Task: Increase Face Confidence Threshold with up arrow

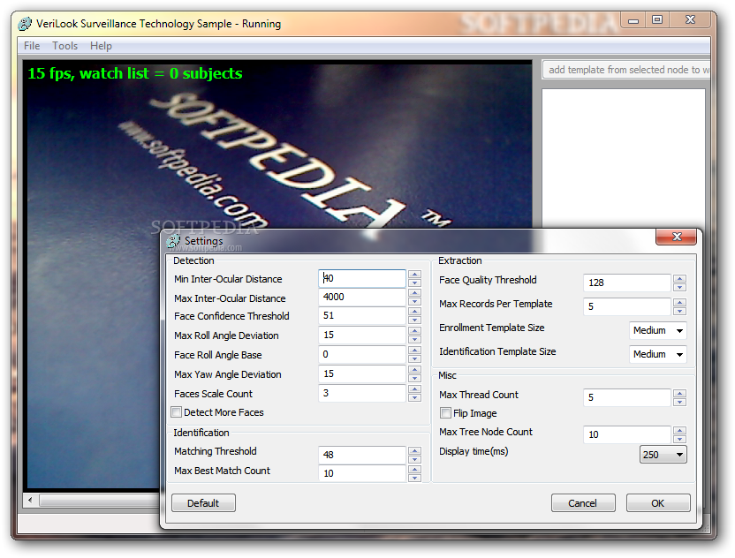Action: tap(414, 312)
